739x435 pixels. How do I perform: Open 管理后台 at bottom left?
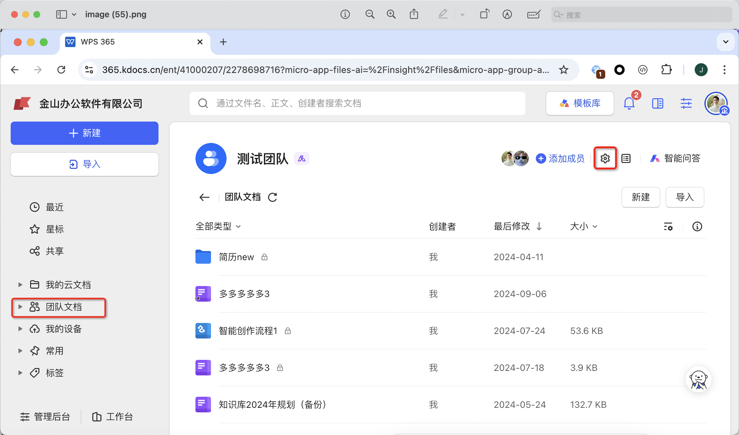point(45,417)
